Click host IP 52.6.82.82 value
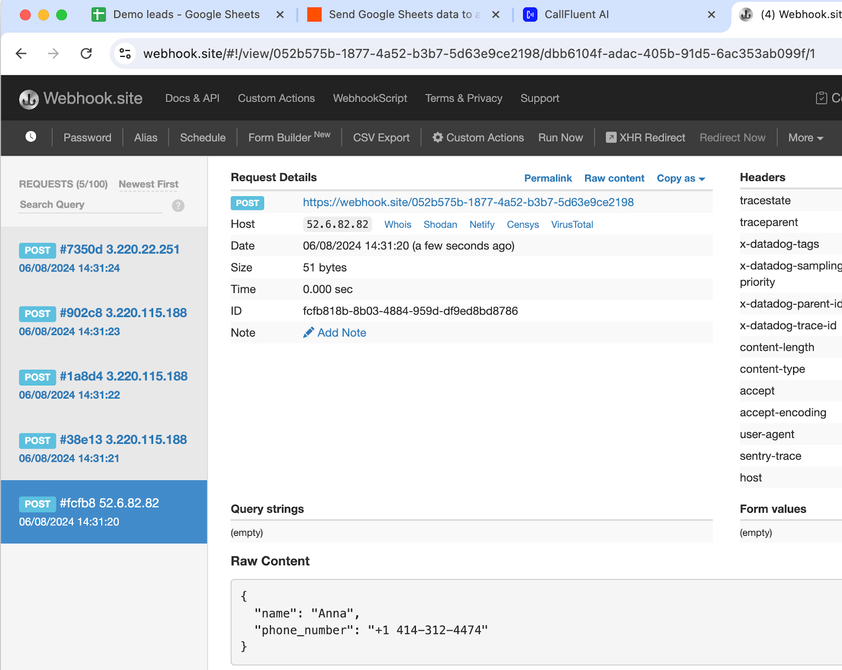Screen dimensions: 842x670 pyautogui.click(x=337, y=224)
